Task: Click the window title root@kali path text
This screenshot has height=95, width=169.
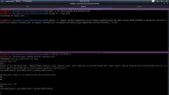Action: (84, 4)
